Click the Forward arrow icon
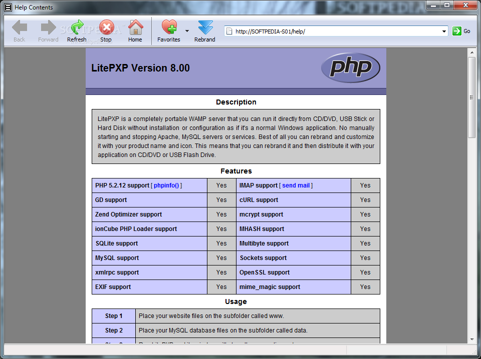 (x=48, y=27)
